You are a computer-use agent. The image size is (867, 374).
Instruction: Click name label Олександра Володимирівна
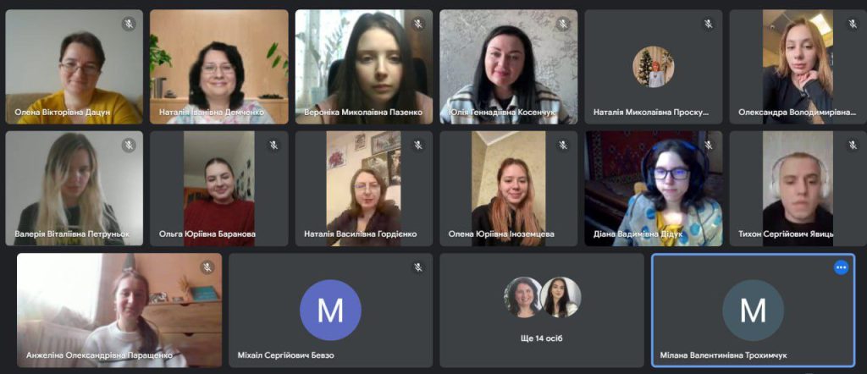797,113
